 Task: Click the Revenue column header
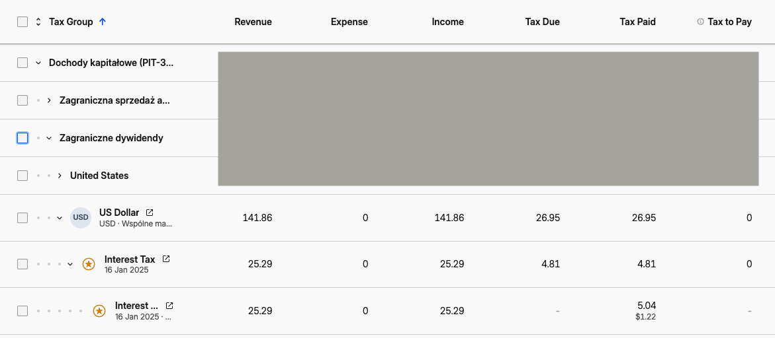click(253, 22)
